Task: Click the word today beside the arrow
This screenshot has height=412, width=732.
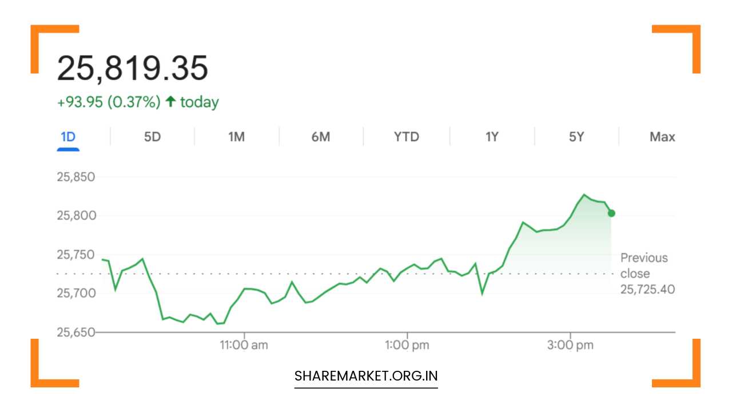Action: click(200, 102)
